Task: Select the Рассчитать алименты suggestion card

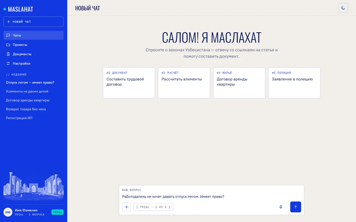Action: click(x=184, y=83)
